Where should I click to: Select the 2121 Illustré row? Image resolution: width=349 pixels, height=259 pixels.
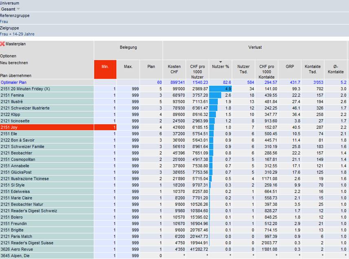47,101
